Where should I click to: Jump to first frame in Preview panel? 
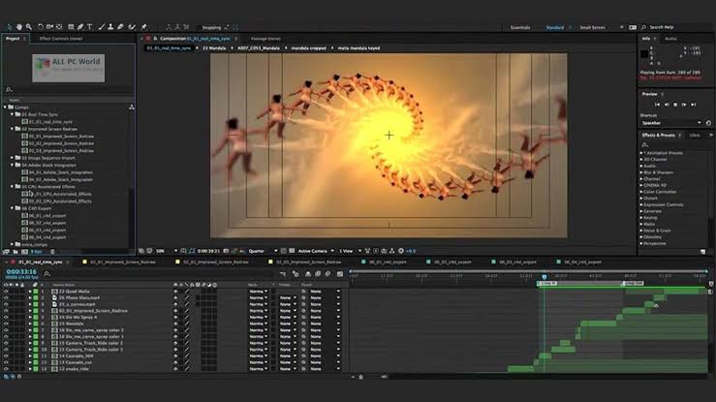click(657, 105)
